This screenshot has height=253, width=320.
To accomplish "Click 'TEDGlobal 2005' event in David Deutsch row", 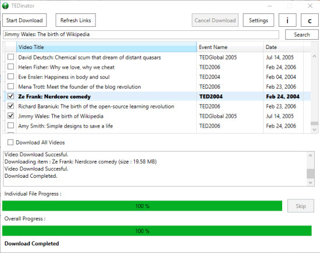I will point(218,58).
